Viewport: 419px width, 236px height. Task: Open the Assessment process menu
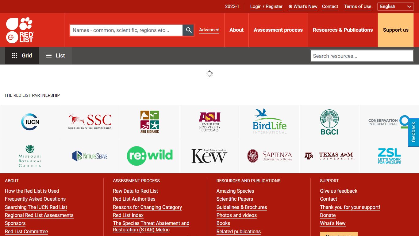point(278,30)
